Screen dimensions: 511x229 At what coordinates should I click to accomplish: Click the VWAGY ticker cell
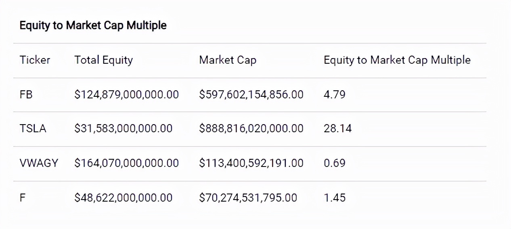pos(39,163)
